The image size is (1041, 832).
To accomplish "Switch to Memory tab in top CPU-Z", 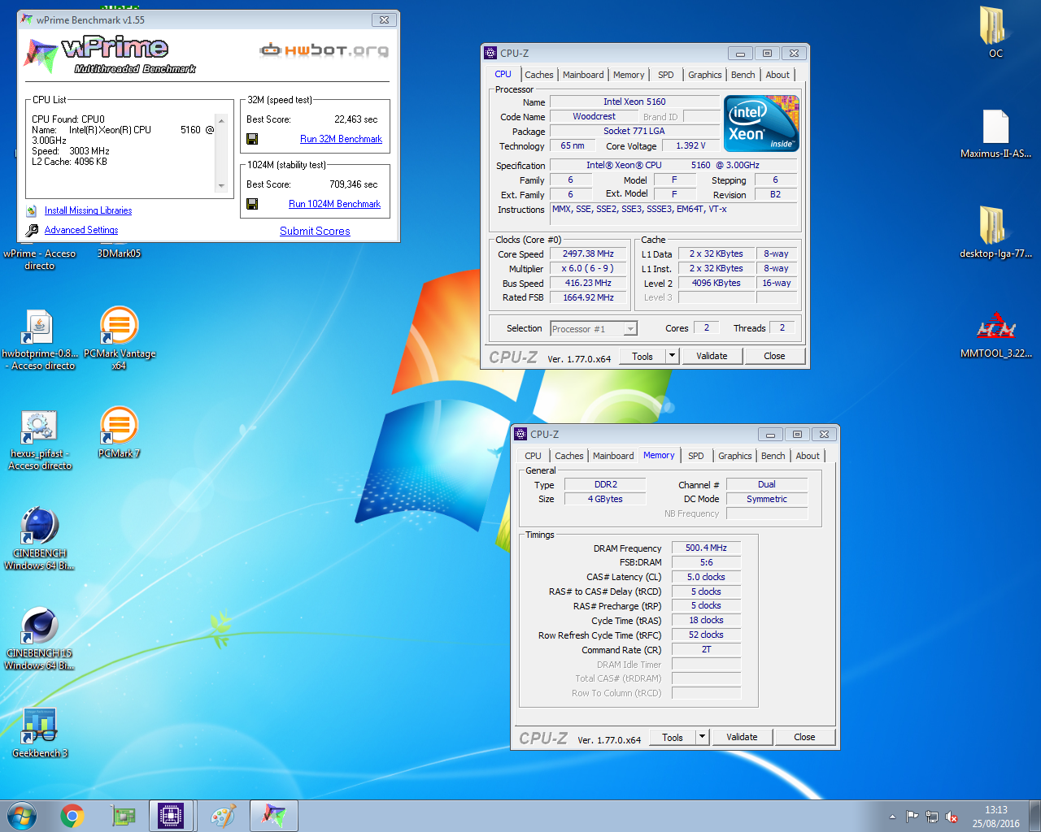I will 629,75.
